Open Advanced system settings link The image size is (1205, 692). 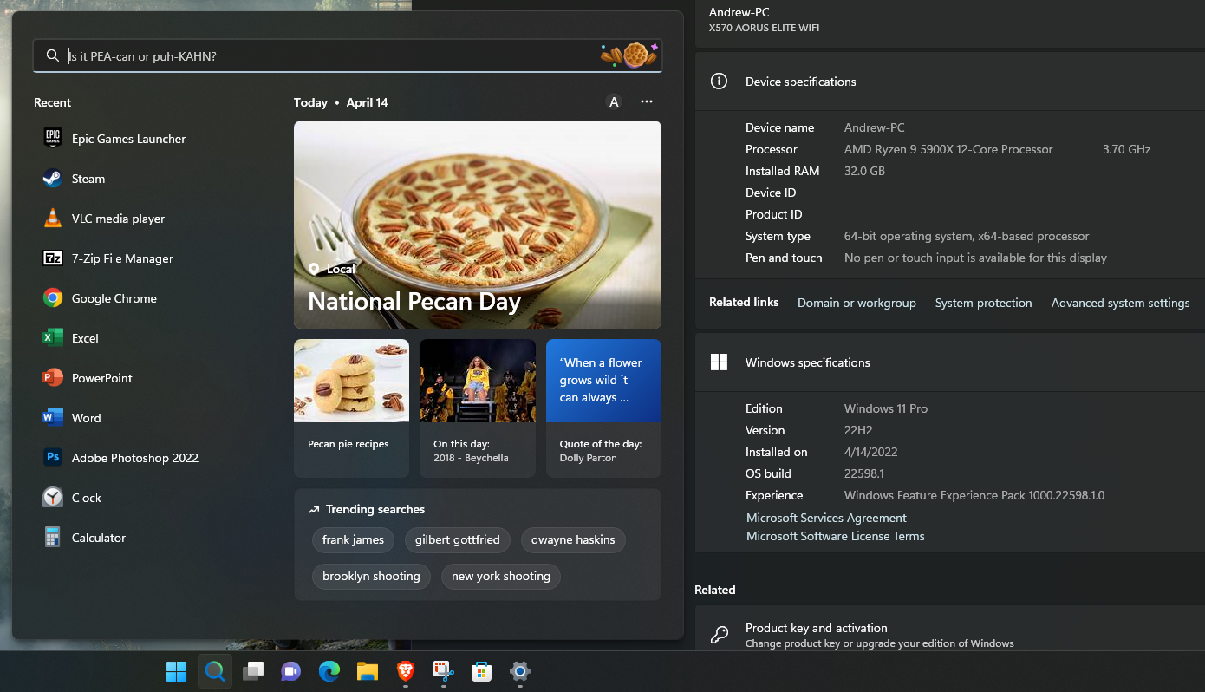[x=1120, y=303]
